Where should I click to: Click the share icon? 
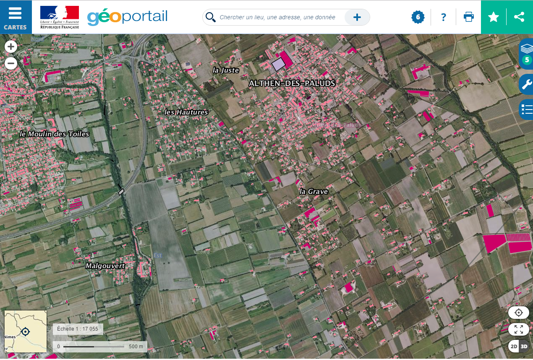coord(520,17)
